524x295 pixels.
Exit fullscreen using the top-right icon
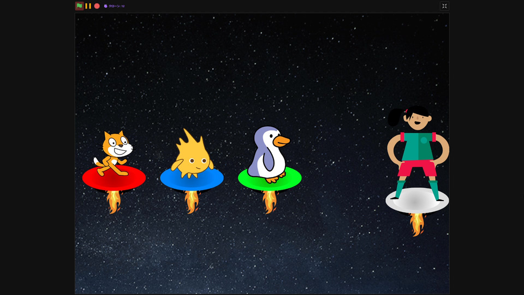(x=444, y=6)
